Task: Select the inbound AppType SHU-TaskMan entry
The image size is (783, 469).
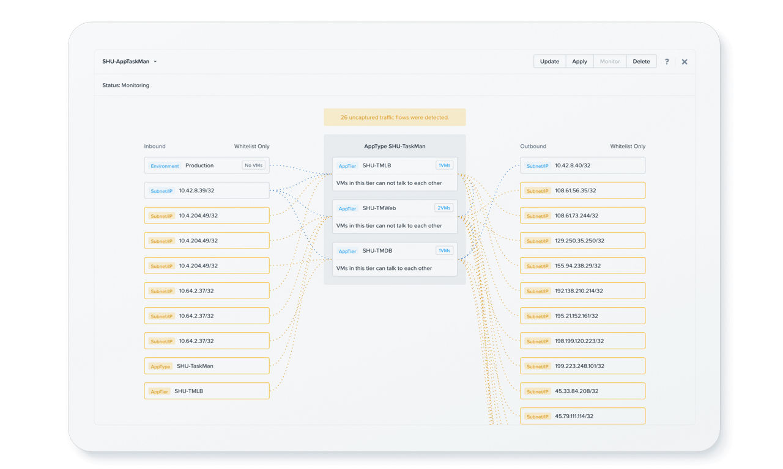Action: pyautogui.click(x=206, y=366)
